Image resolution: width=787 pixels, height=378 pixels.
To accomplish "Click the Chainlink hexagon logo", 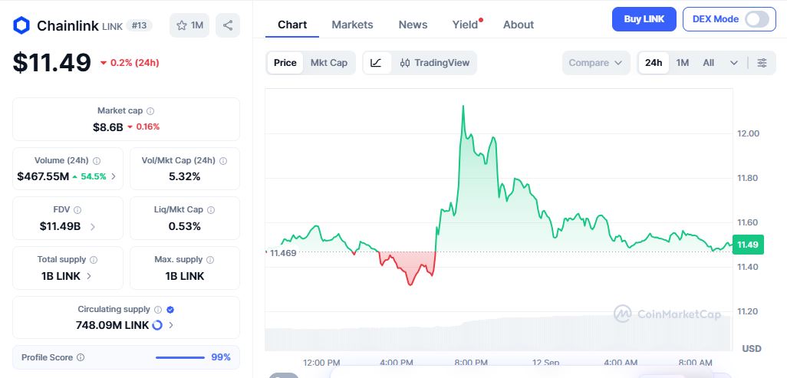I will tap(21, 25).
